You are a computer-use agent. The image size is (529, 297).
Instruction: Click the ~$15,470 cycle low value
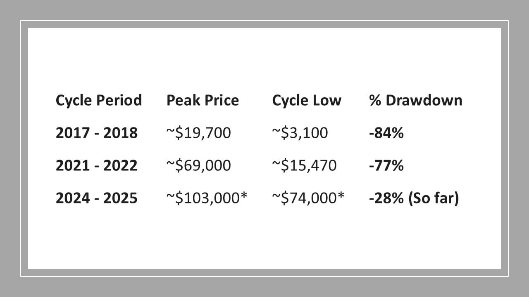click(x=304, y=165)
